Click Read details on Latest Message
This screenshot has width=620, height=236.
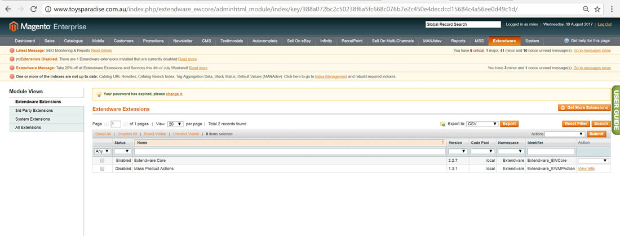pyautogui.click(x=101, y=51)
